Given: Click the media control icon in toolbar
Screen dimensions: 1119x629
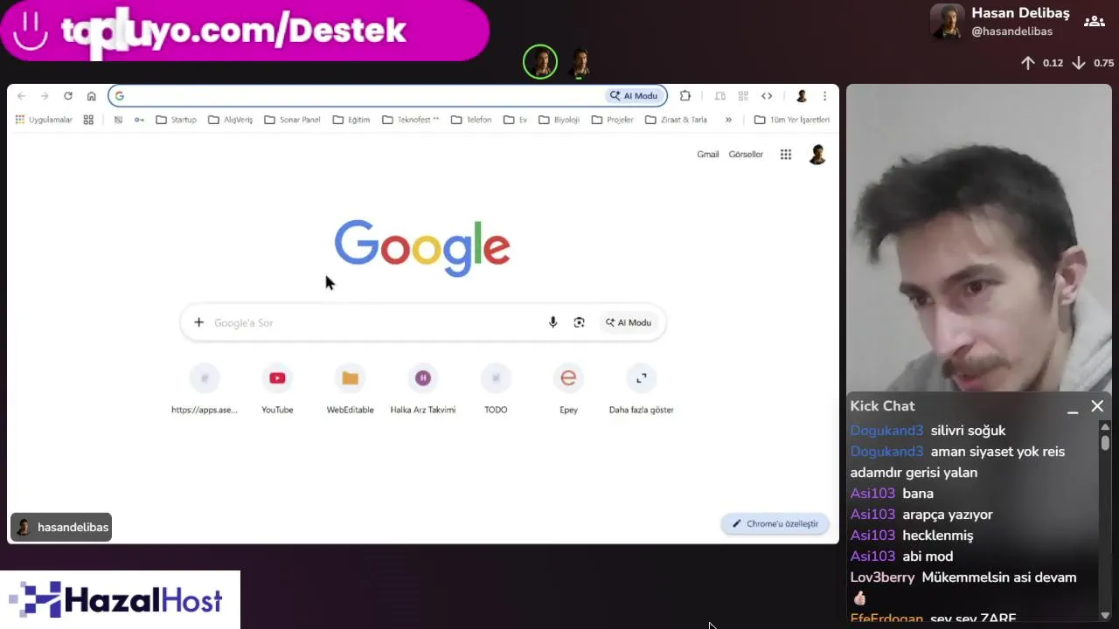Looking at the screenshot, I should (x=720, y=96).
